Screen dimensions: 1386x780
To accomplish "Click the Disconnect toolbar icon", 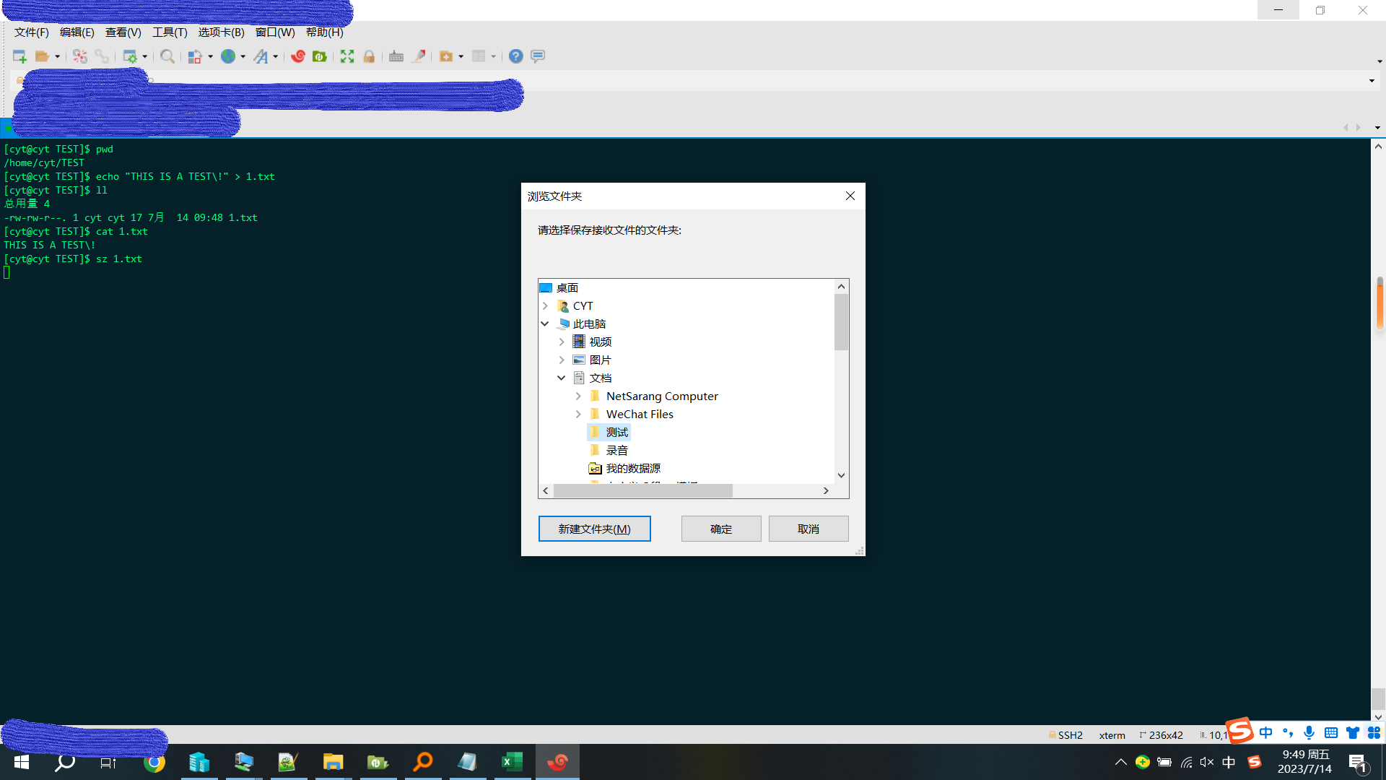I will 80,56.
